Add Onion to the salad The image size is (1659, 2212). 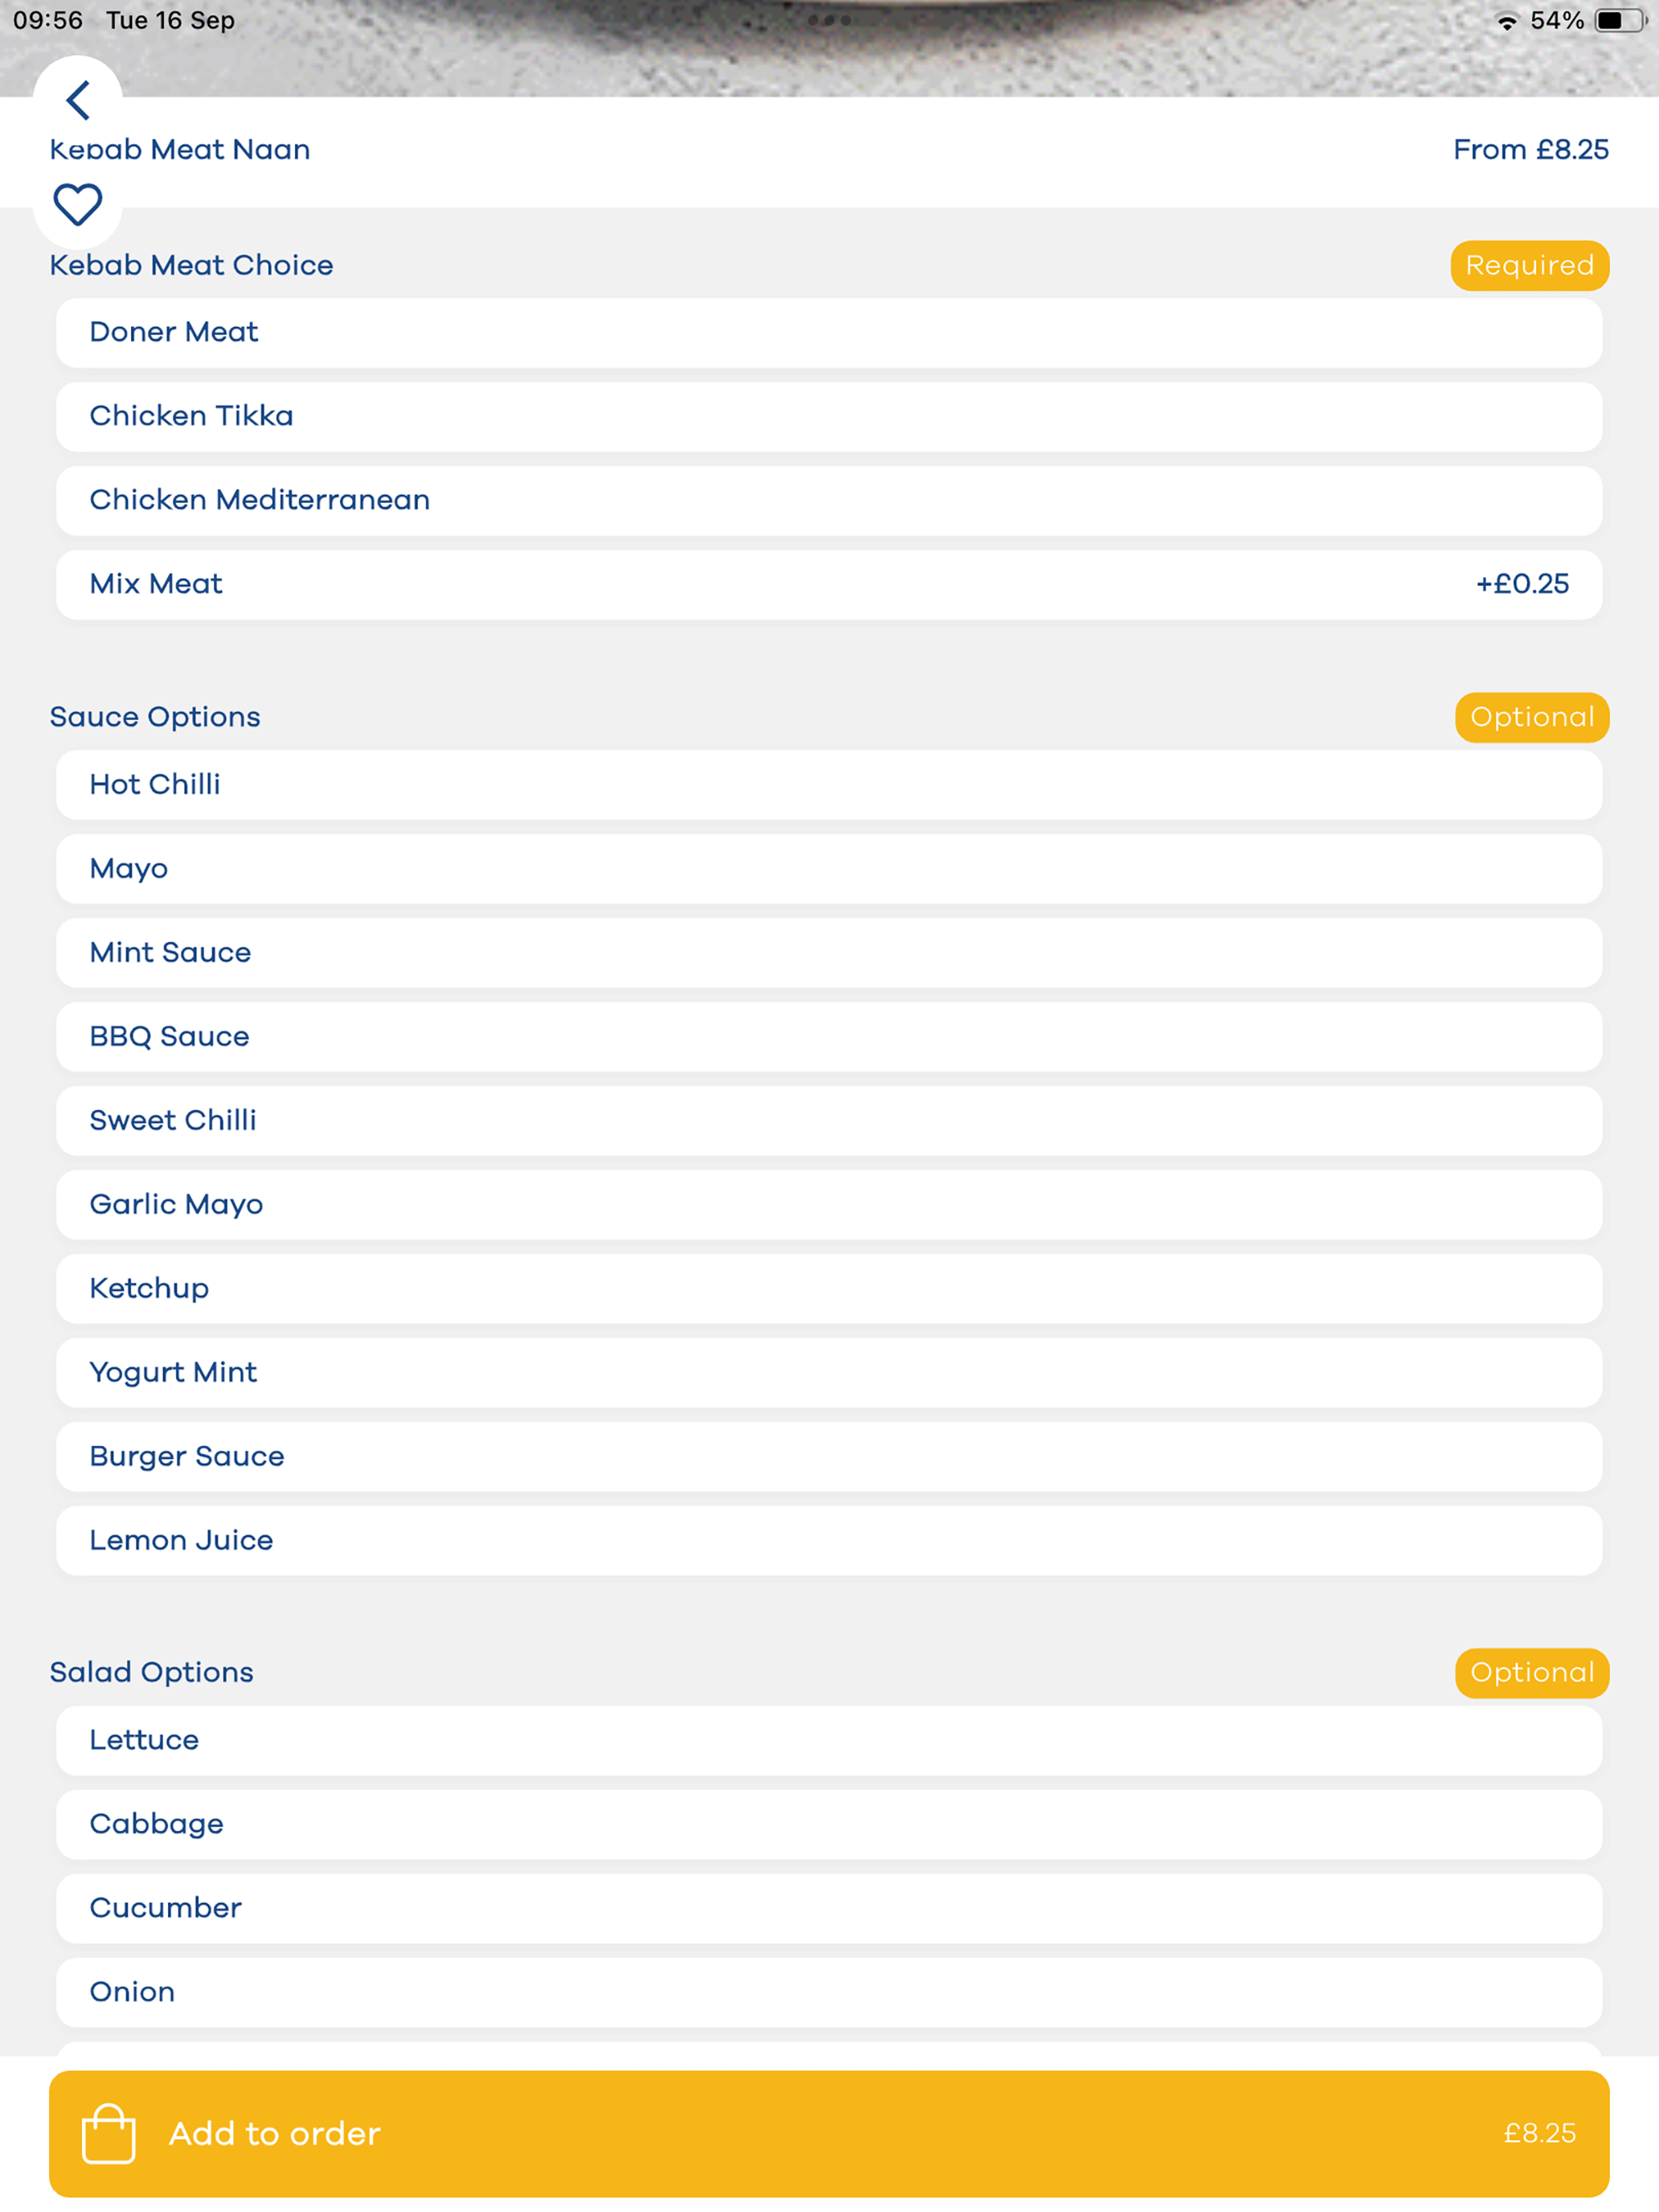pyautogui.click(x=829, y=1993)
